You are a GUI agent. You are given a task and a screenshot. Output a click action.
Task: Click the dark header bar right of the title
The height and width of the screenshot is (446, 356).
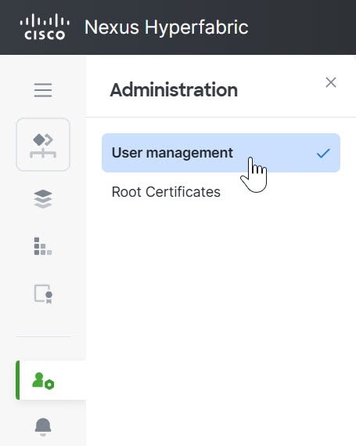coord(302,27)
